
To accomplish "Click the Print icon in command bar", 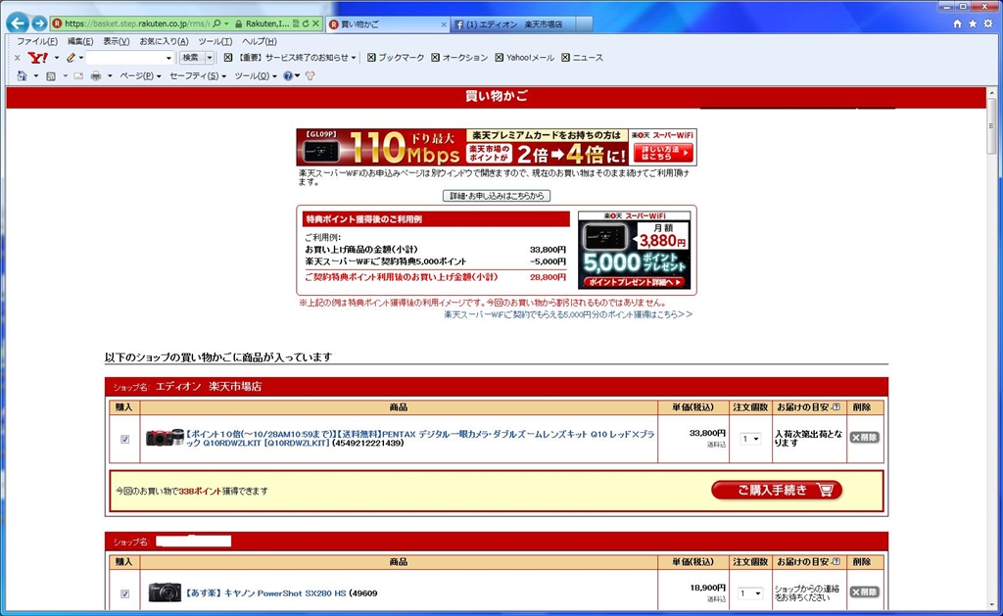I will (96, 75).
